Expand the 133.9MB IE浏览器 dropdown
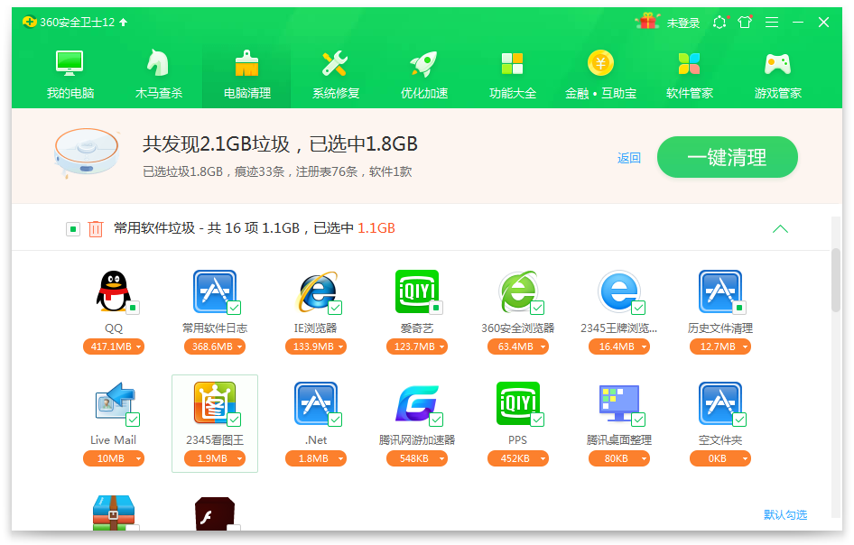Viewport: 854px width, 545px height. point(316,346)
